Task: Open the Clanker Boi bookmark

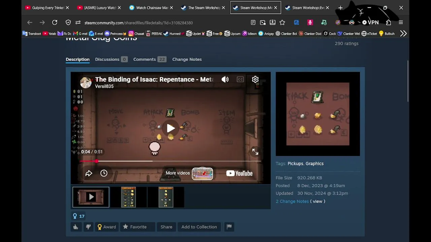Action: point(286,34)
